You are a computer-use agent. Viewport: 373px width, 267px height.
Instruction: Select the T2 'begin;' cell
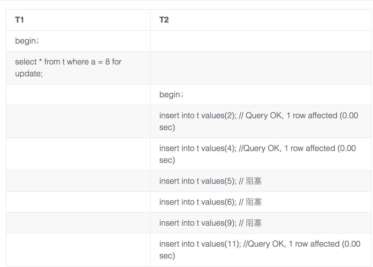261,95
